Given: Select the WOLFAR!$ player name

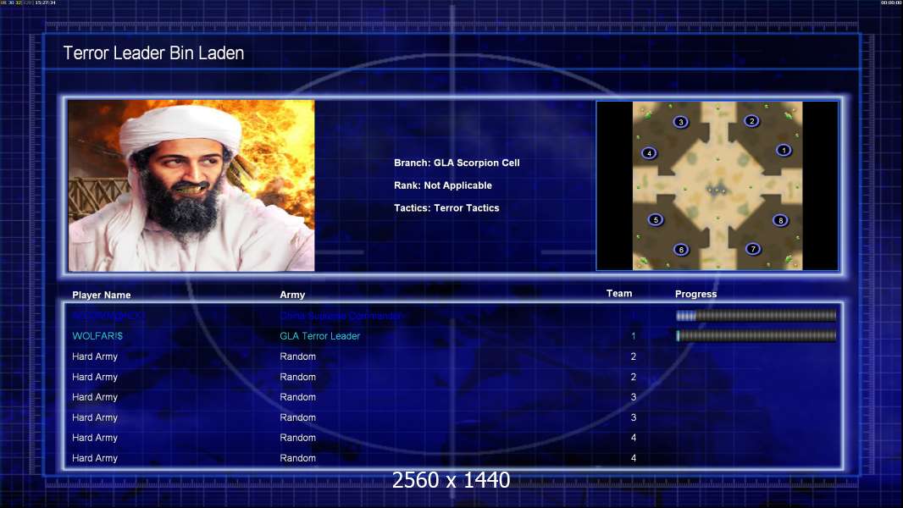Looking at the screenshot, I should click(x=97, y=336).
